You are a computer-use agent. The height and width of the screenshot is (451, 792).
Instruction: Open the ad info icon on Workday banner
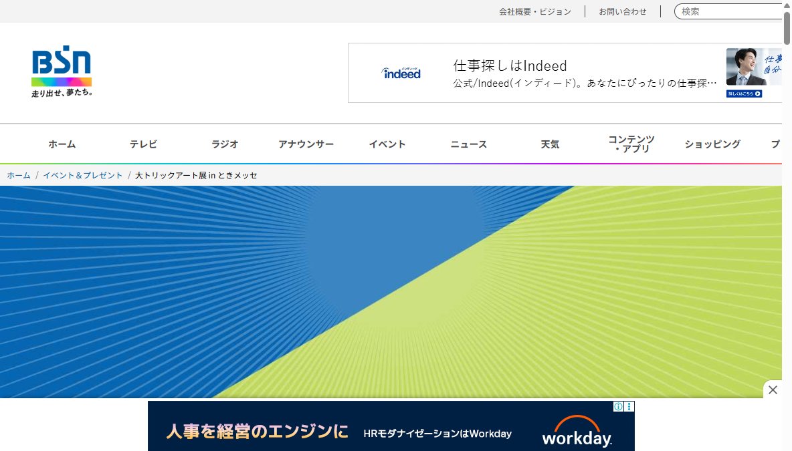pyautogui.click(x=618, y=407)
